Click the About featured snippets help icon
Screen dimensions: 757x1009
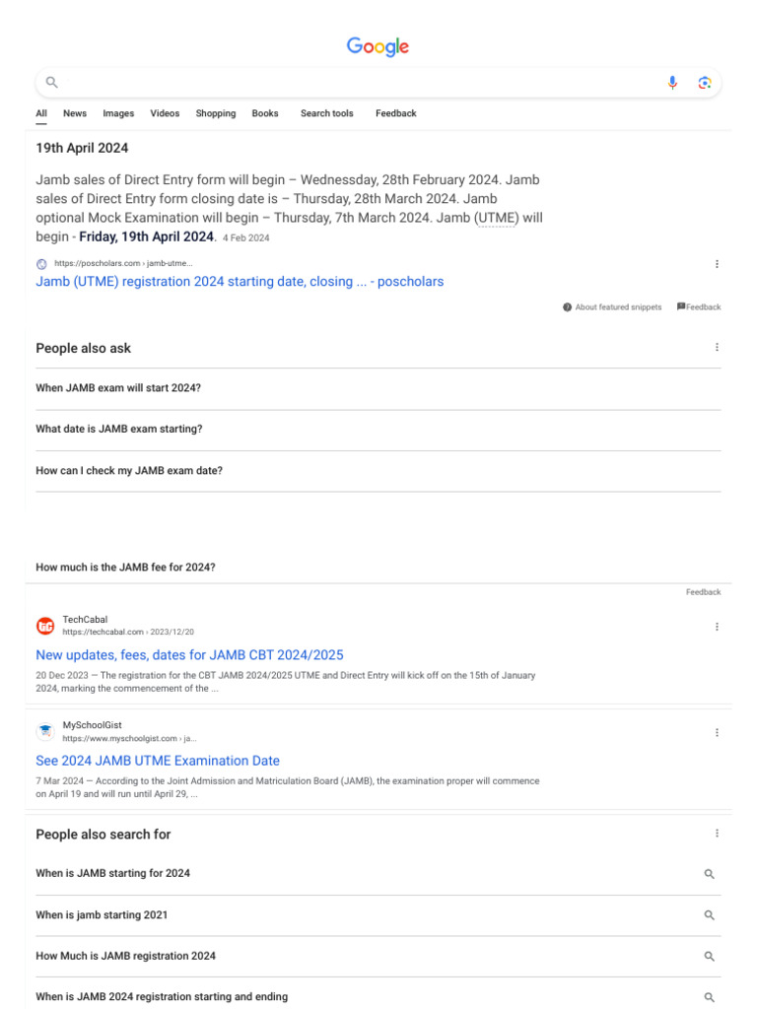[x=568, y=307]
